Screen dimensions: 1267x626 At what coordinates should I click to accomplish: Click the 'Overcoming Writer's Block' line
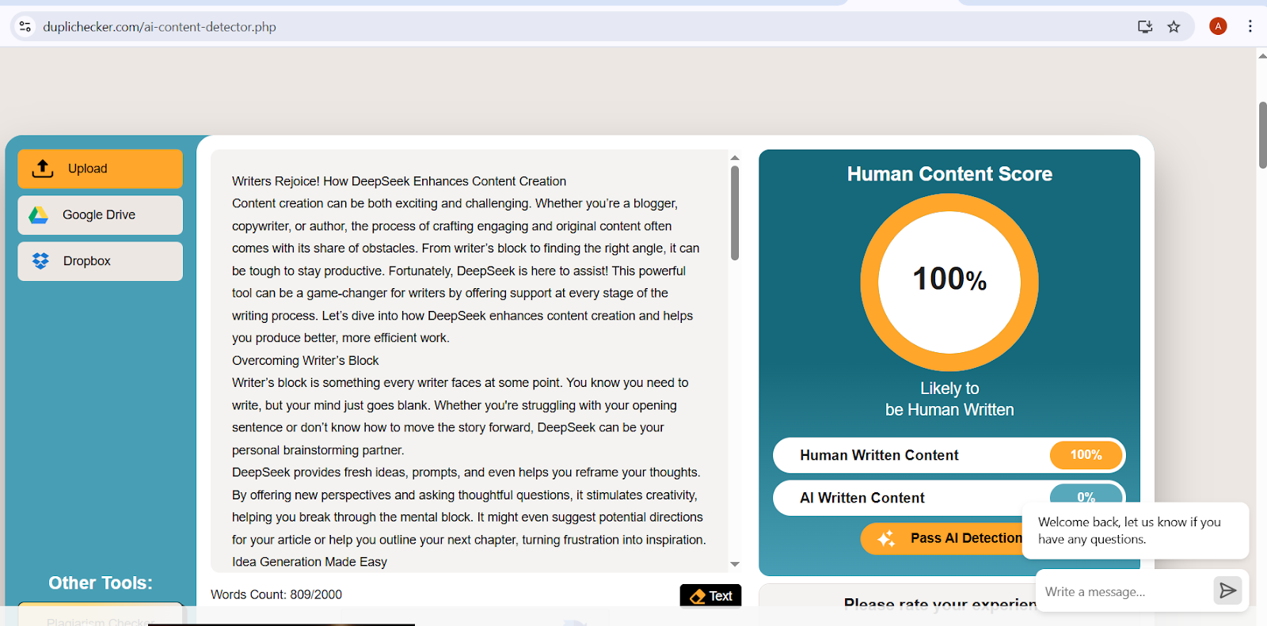point(305,360)
